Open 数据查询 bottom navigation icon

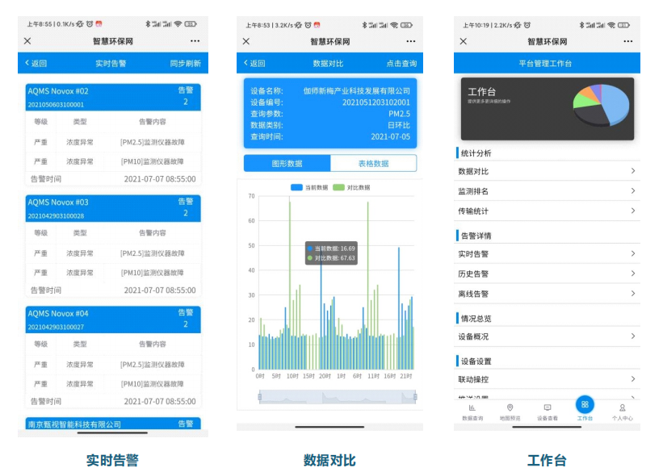click(472, 411)
